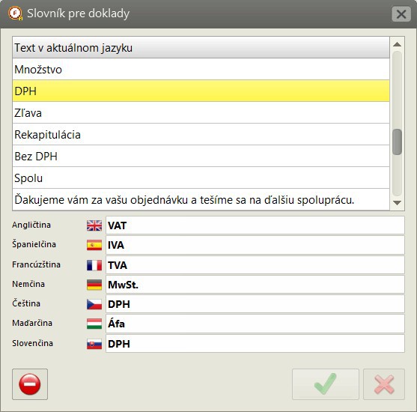The height and width of the screenshot is (412, 417).
Task: Click the English VAT translation field
Action: (255, 225)
